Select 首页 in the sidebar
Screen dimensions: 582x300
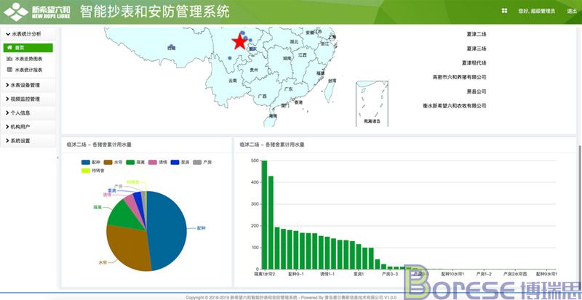tap(28, 48)
